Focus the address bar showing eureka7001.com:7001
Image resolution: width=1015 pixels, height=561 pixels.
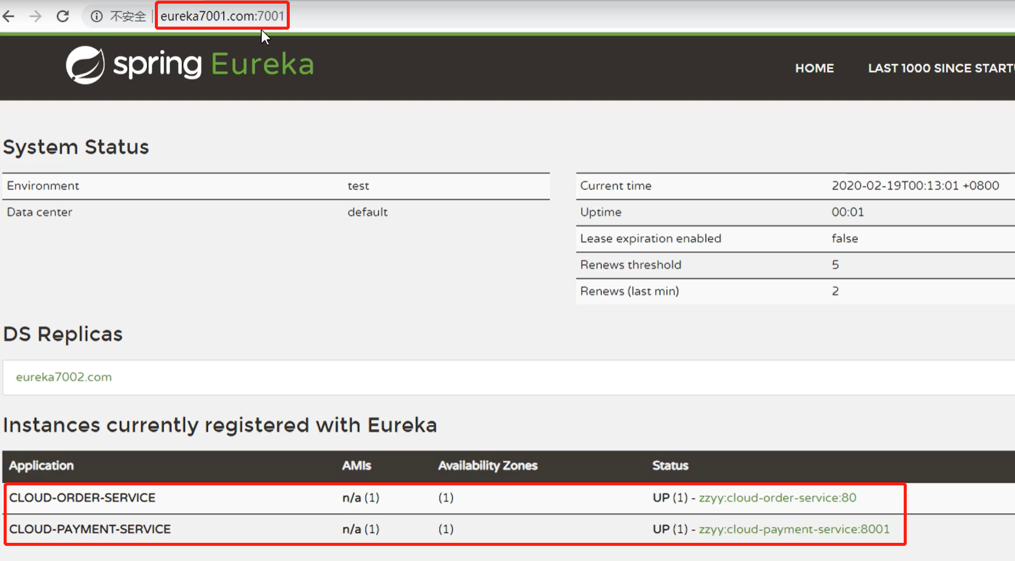(222, 16)
